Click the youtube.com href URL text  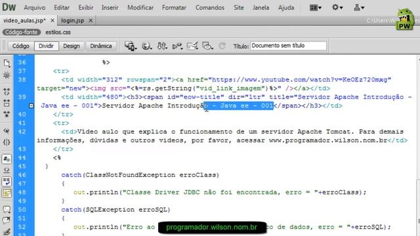point(300,80)
